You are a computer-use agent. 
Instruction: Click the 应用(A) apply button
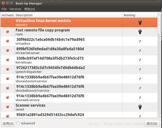8,123
